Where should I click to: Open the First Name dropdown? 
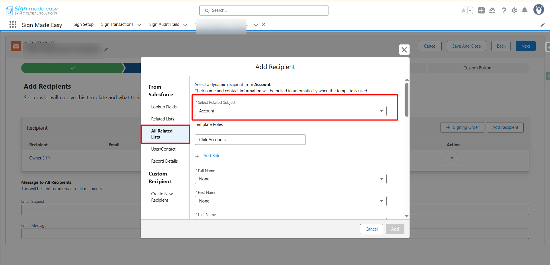pyautogui.click(x=290, y=201)
